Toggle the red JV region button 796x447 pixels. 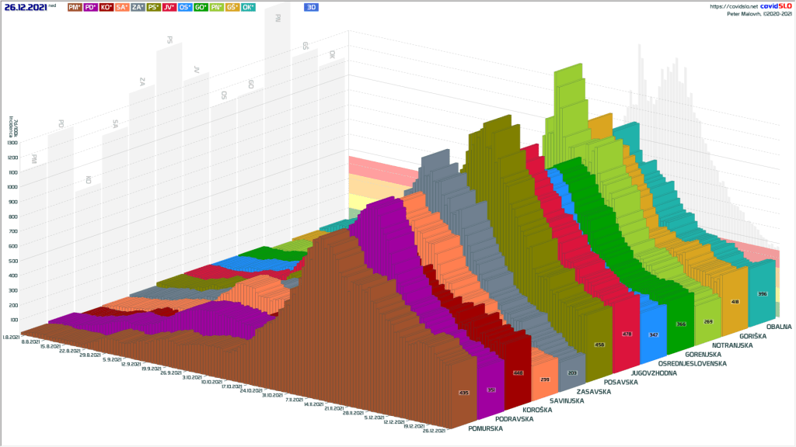pos(169,7)
